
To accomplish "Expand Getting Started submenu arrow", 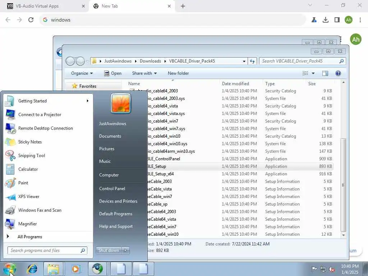I will 88,101.
